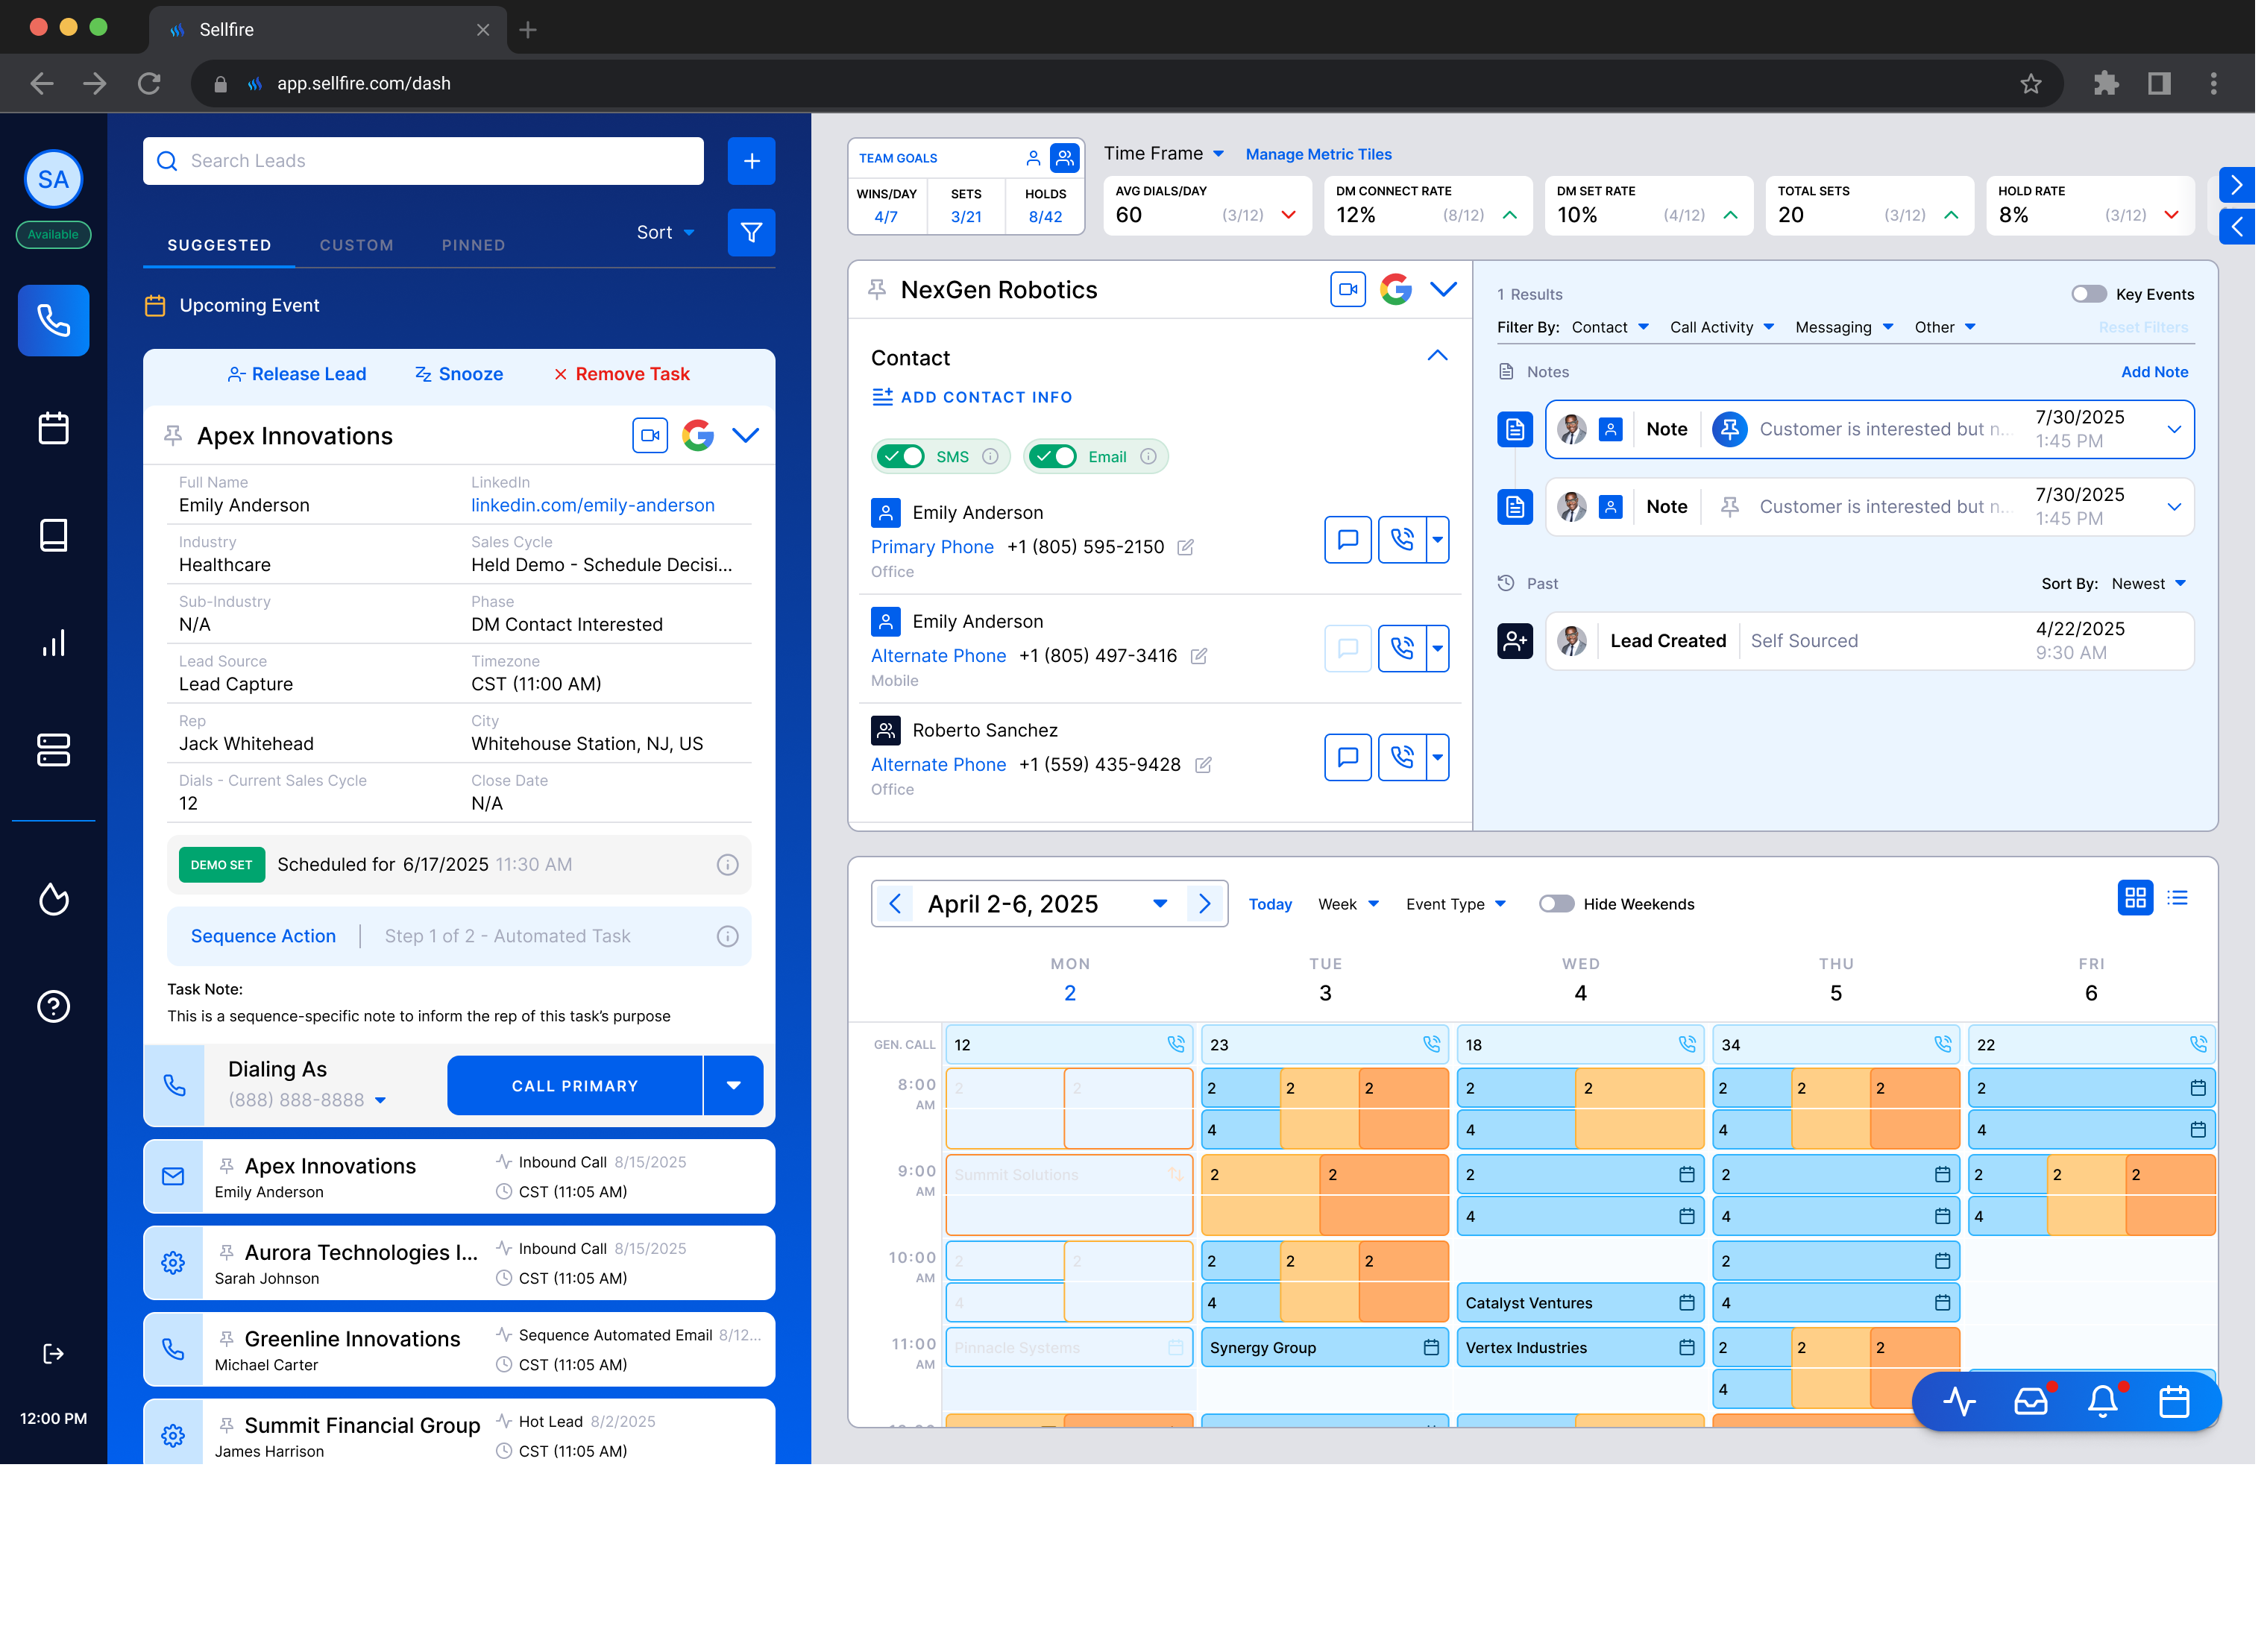The image size is (2267, 1652).
Task: Disable the SMS toggle
Action: [x=900, y=456]
